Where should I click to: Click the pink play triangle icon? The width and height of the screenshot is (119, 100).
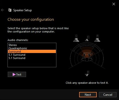(14, 74)
